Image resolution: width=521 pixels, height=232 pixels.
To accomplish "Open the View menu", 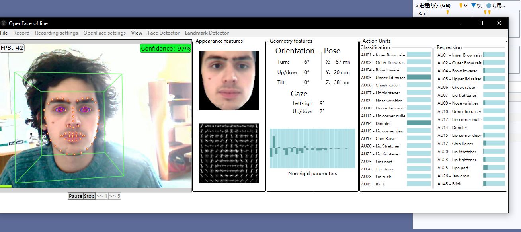I will click(x=137, y=33).
